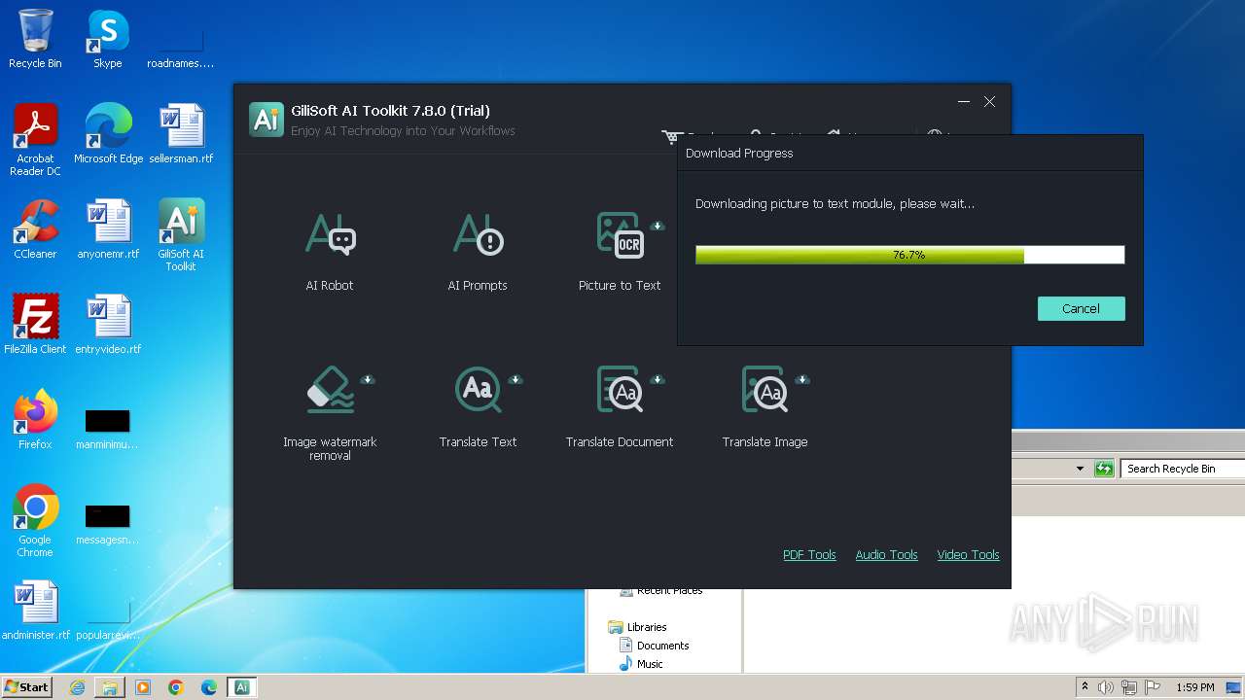Open the PDF Tools link
The image size is (1245, 700).
click(809, 554)
